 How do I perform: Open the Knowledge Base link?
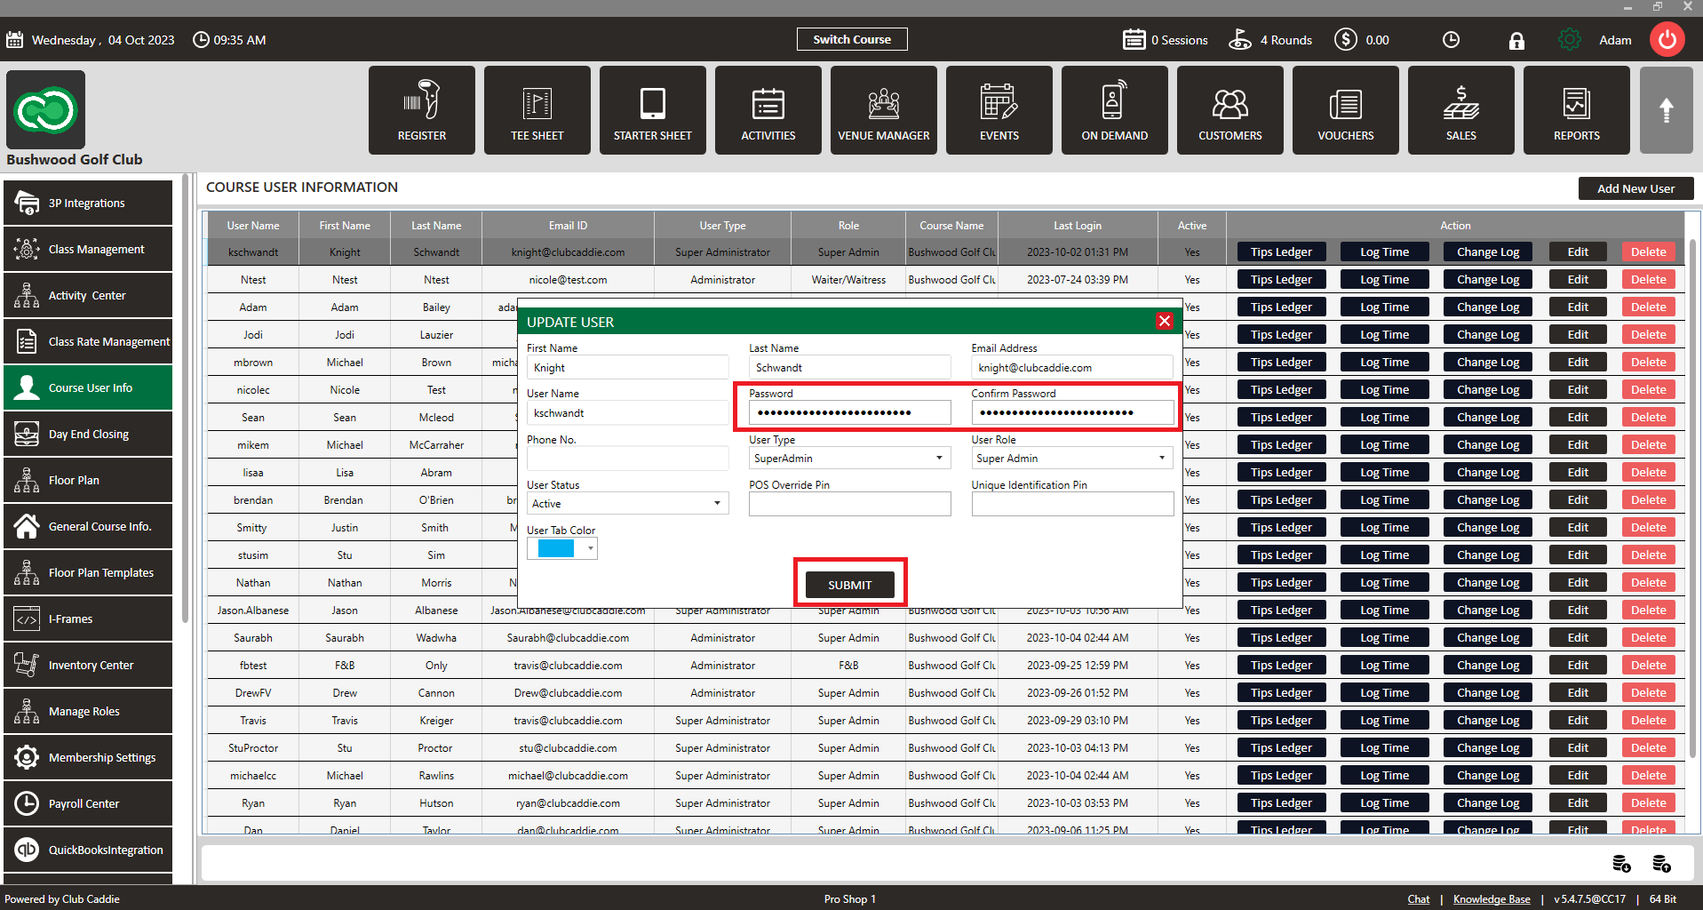[x=1491, y=899]
